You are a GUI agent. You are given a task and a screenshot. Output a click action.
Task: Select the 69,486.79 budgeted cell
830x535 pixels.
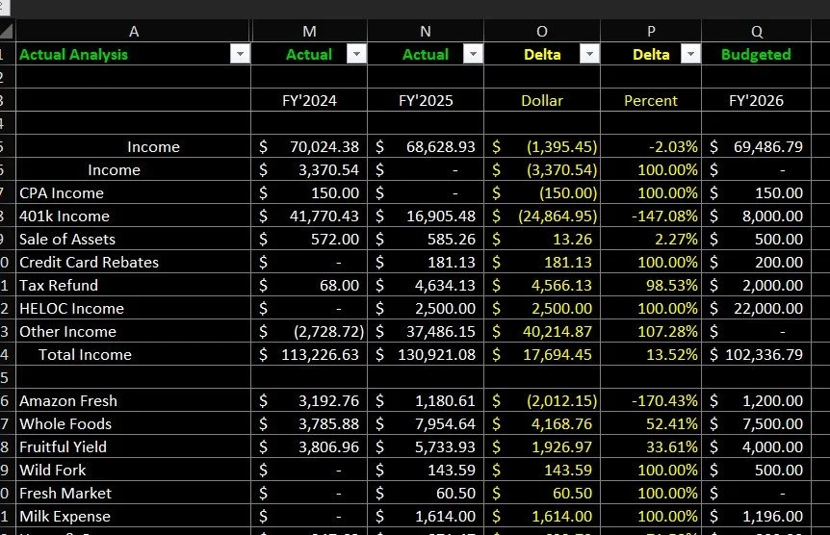tap(757, 146)
